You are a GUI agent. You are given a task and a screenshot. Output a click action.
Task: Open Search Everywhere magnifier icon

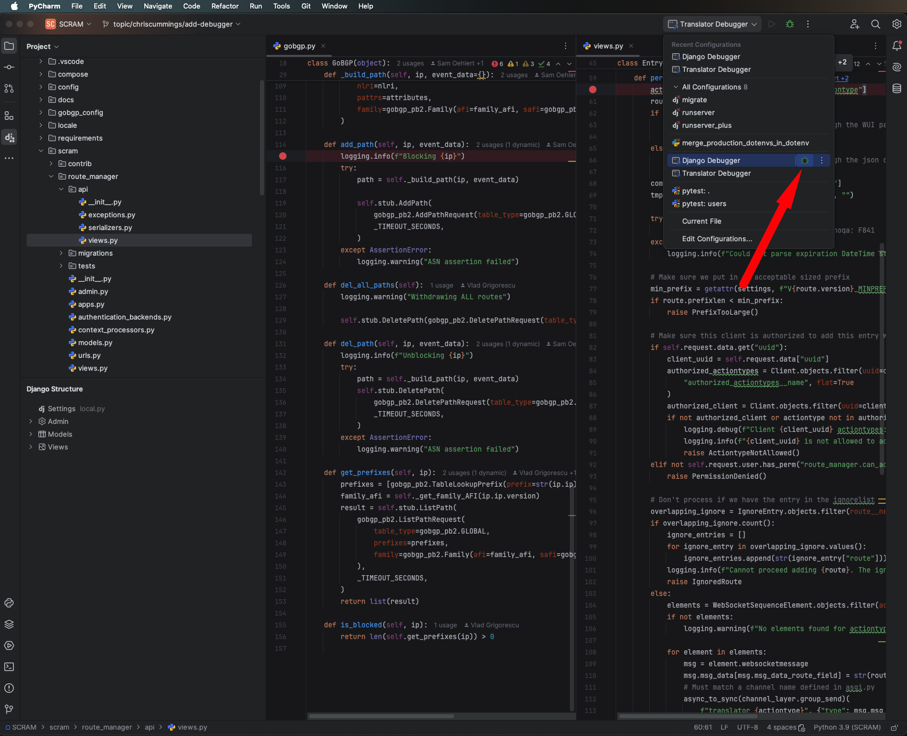[876, 24]
